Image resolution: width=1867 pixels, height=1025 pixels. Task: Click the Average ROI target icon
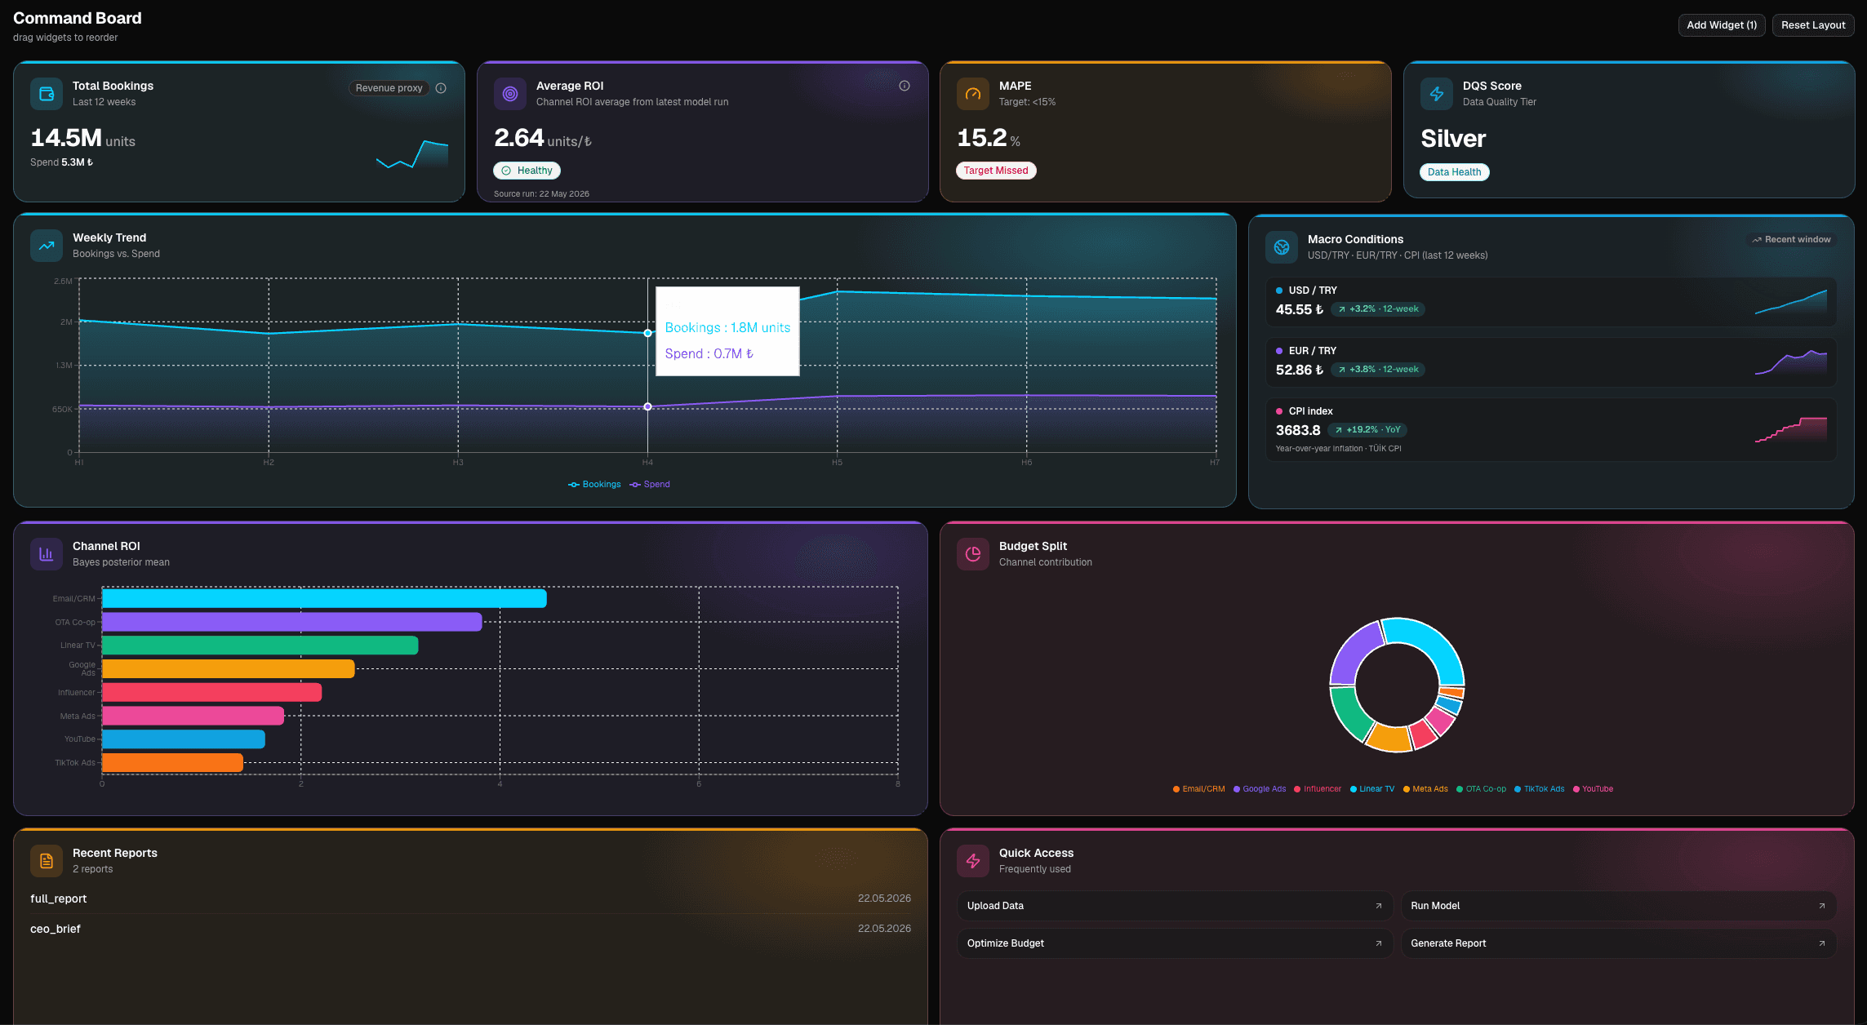[510, 94]
